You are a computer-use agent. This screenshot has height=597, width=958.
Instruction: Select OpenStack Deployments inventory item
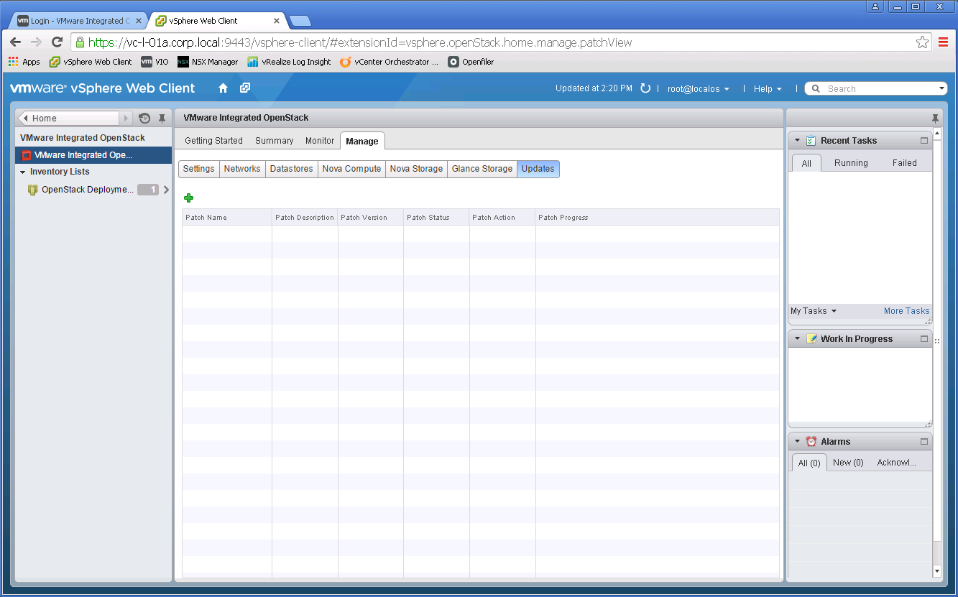pyautogui.click(x=87, y=190)
